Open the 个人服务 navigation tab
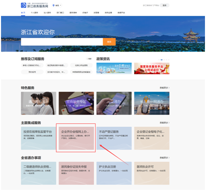The image size is (206, 191). click(35, 12)
